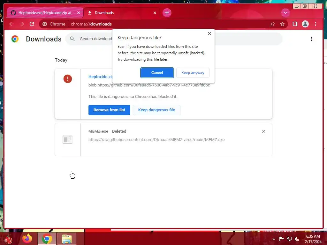Viewport: 327px width, 245px height.
Task: Show hidden tray icons arrow
Action: (274, 239)
